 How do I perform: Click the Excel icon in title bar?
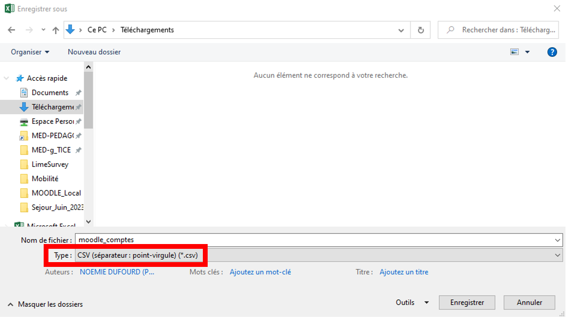coord(10,9)
